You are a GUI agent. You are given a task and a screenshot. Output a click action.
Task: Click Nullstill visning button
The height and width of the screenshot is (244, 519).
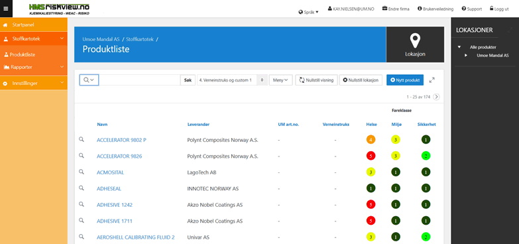316,80
